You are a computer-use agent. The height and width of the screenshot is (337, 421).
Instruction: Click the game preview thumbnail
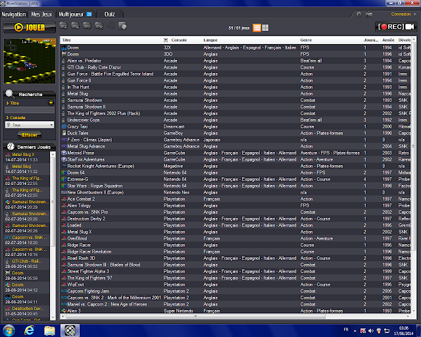[30, 61]
